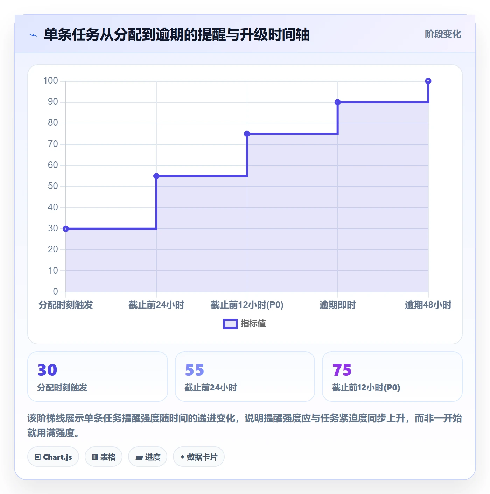Click the 数据卡片 tag

199,457
